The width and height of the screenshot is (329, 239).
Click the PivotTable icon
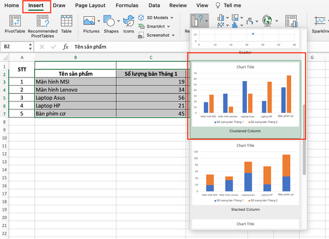(x=15, y=21)
